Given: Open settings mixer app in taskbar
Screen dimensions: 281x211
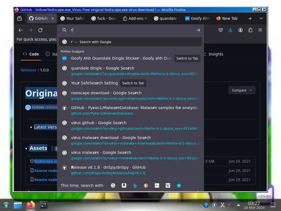Looking at the screenshot, I should coord(44,205).
